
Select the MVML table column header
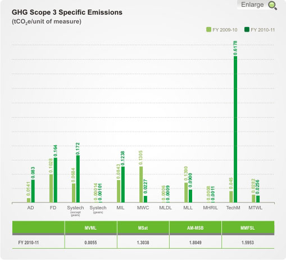coord(90,228)
